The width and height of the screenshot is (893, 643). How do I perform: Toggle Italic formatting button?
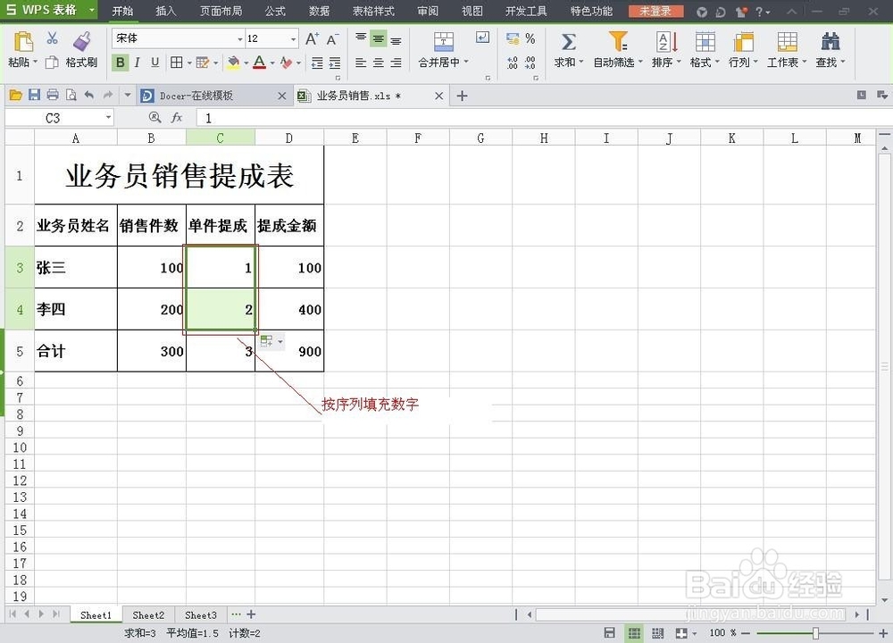tap(138, 63)
